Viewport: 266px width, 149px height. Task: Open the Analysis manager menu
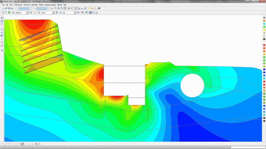(50, 5)
